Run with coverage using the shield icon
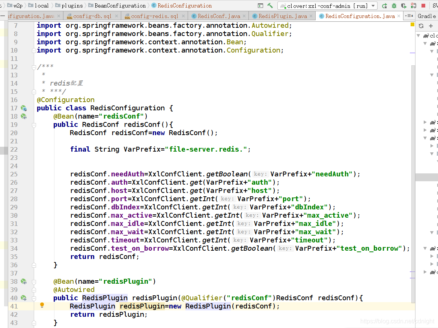438x328 pixels. click(403, 6)
